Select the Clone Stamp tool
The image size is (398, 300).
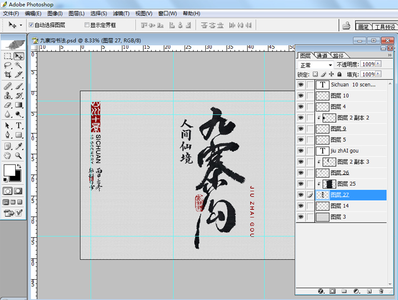[x=8, y=96]
